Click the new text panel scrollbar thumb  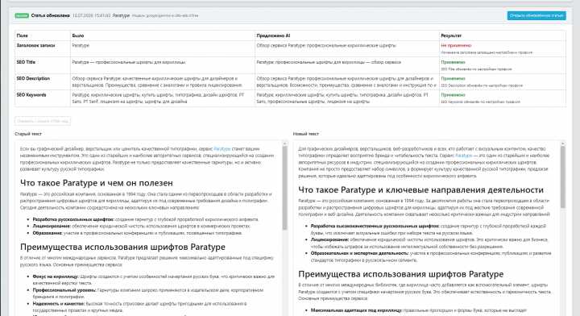[562, 177]
